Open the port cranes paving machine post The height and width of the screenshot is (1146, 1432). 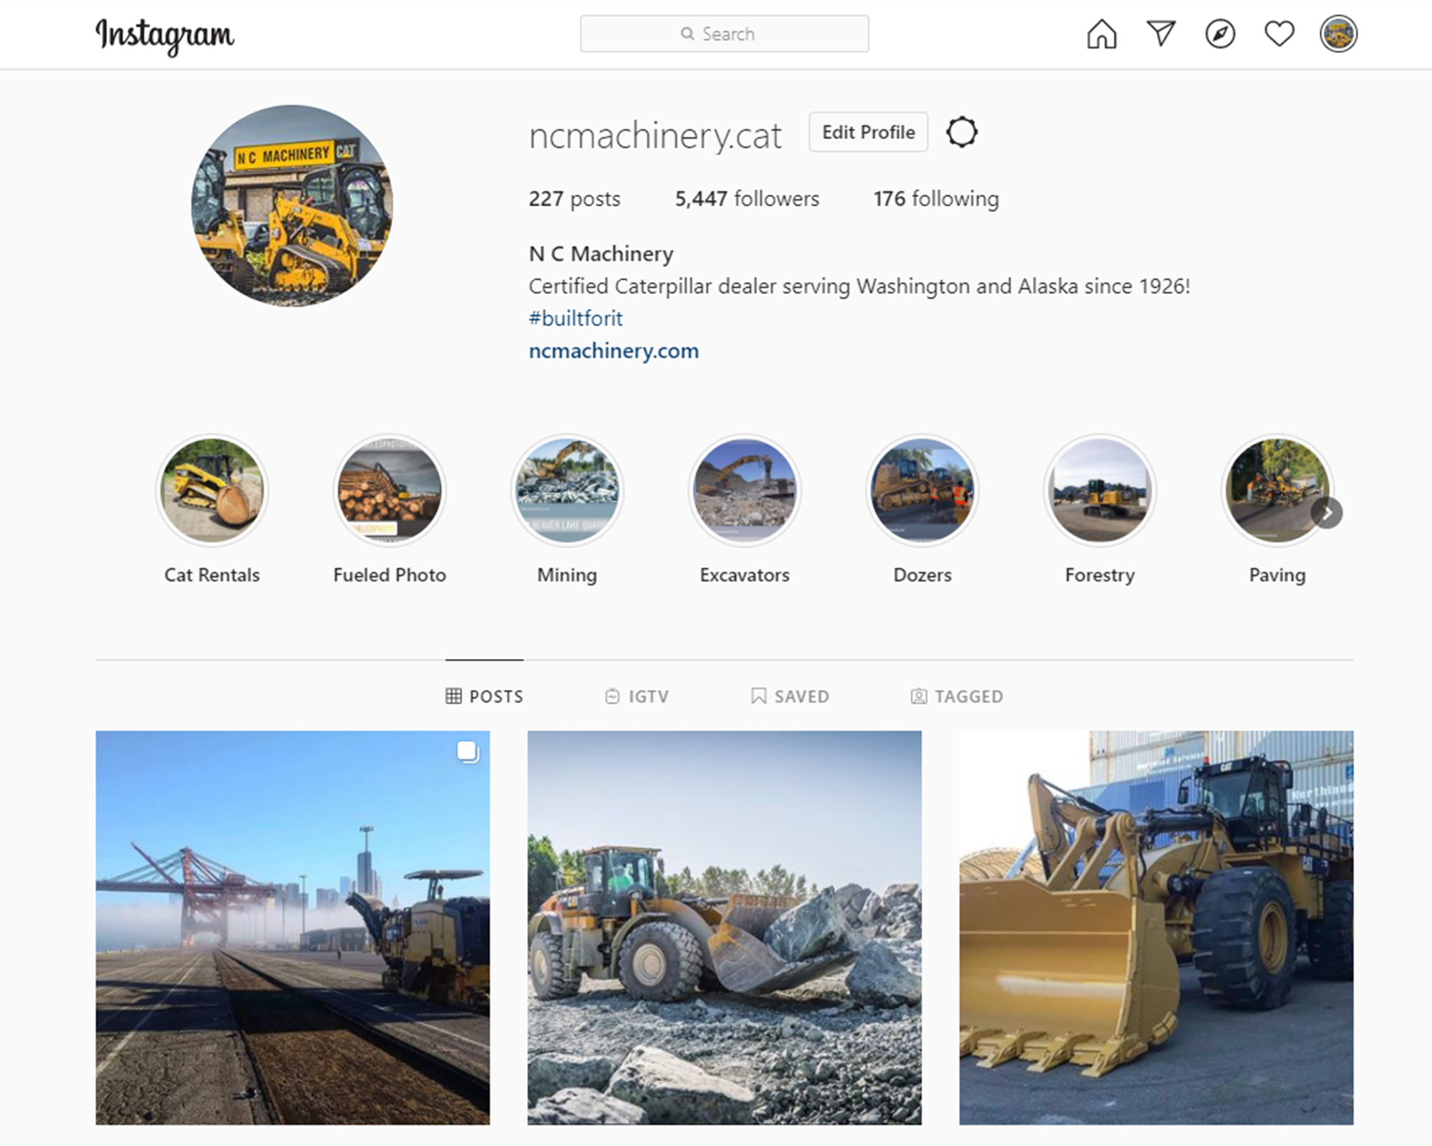click(293, 928)
